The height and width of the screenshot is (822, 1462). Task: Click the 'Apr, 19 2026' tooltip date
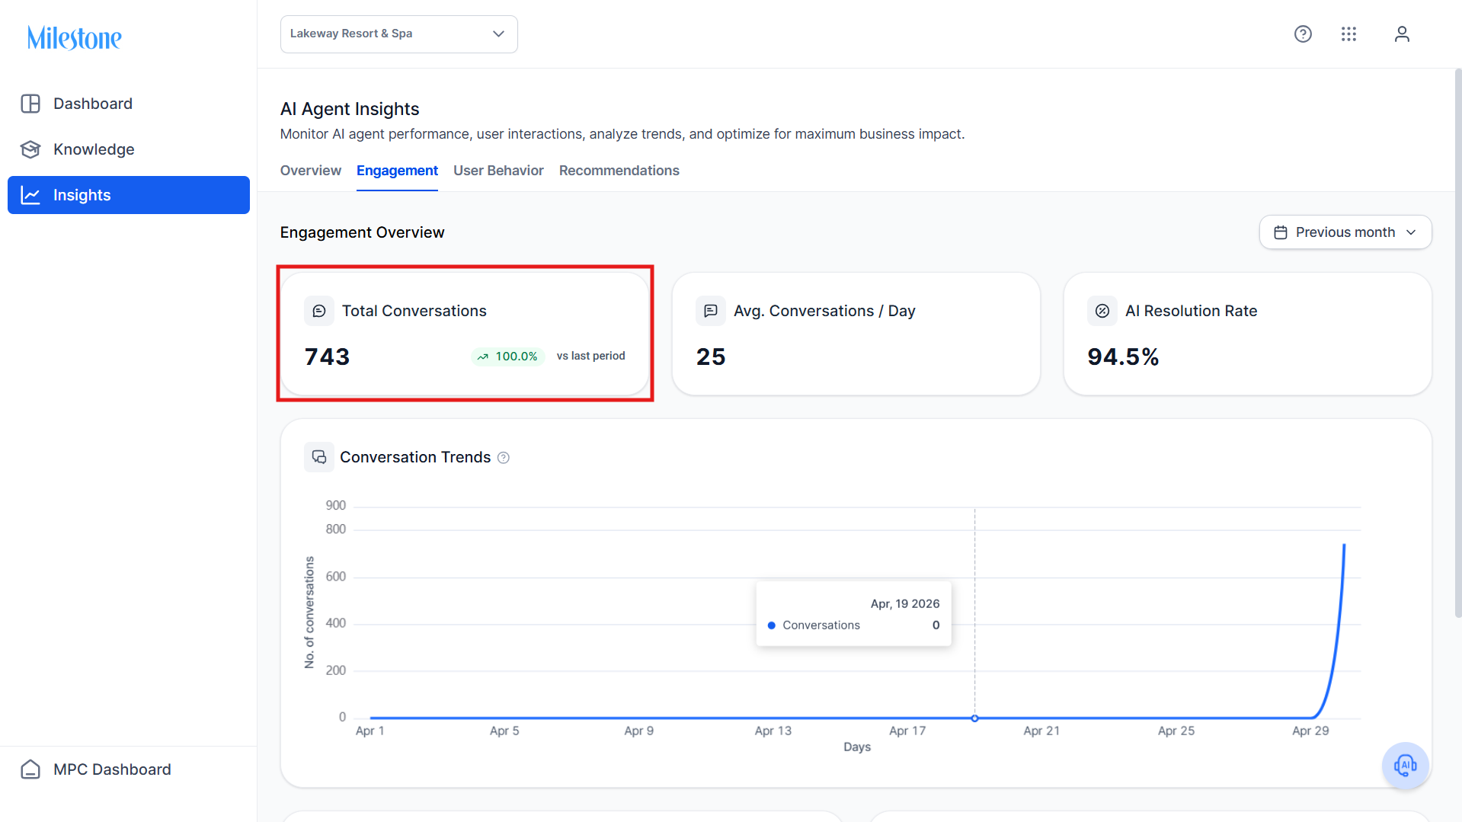(x=905, y=604)
